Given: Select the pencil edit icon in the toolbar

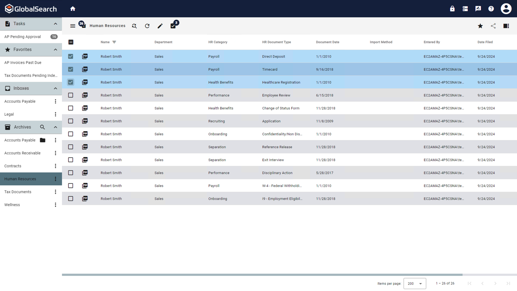Looking at the screenshot, I should coord(160,26).
